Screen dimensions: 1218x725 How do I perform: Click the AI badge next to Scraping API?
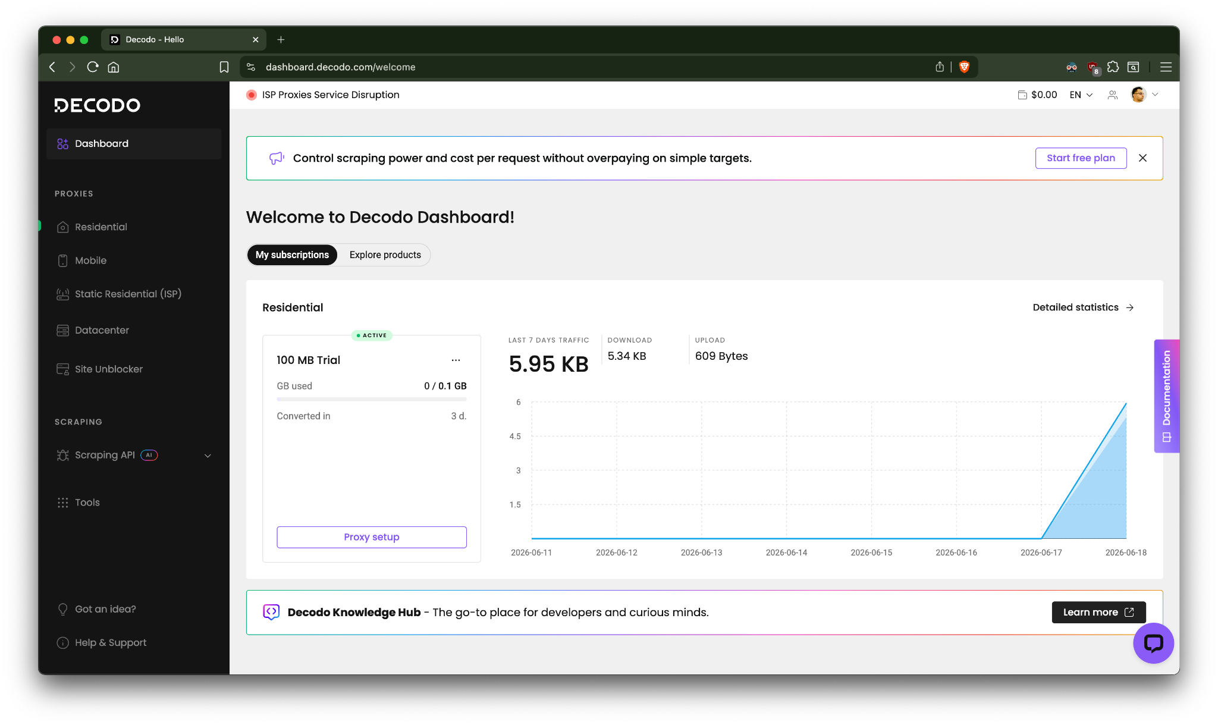[149, 455]
